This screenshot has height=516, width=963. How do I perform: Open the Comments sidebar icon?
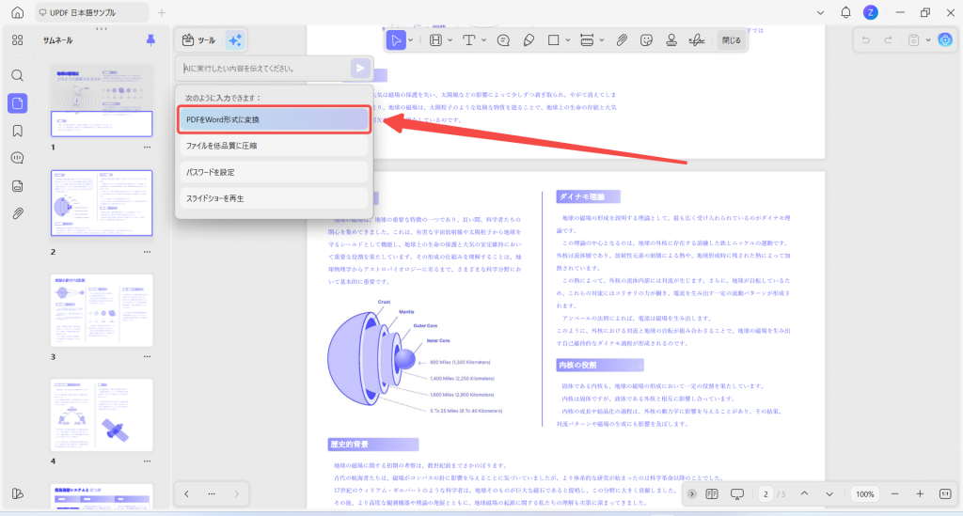click(x=17, y=158)
